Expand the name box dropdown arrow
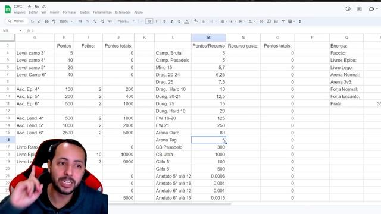The image size is (381, 214). pyautogui.click(x=20, y=30)
